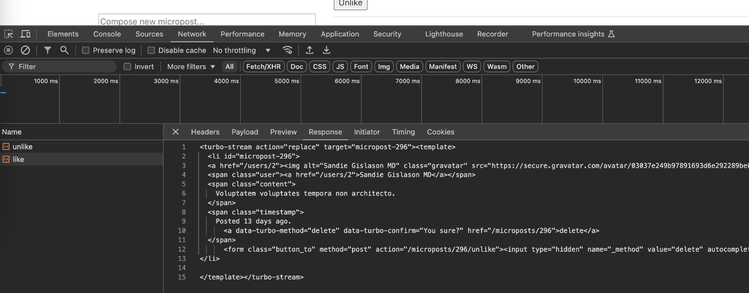This screenshot has height=293, width=749.
Task: Click the Unlike button on the page
Action: coord(351,4)
